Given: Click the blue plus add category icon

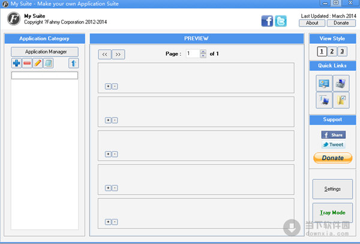Looking at the screenshot, I should 17,63.
